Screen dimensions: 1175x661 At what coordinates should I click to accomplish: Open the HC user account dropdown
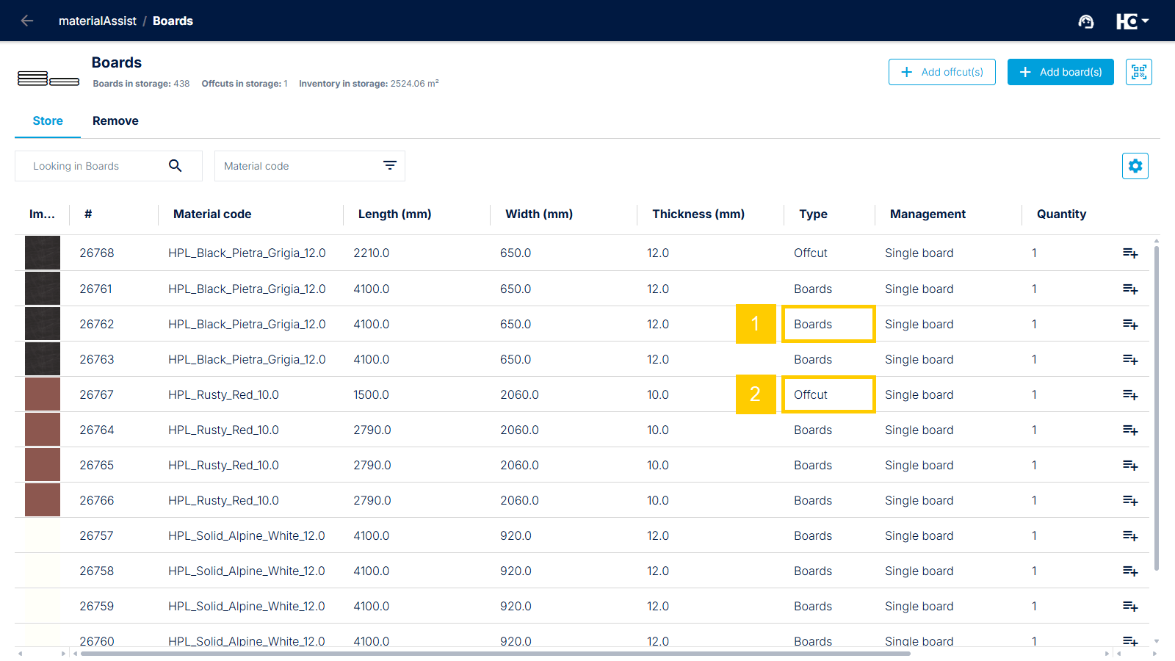pyautogui.click(x=1132, y=21)
